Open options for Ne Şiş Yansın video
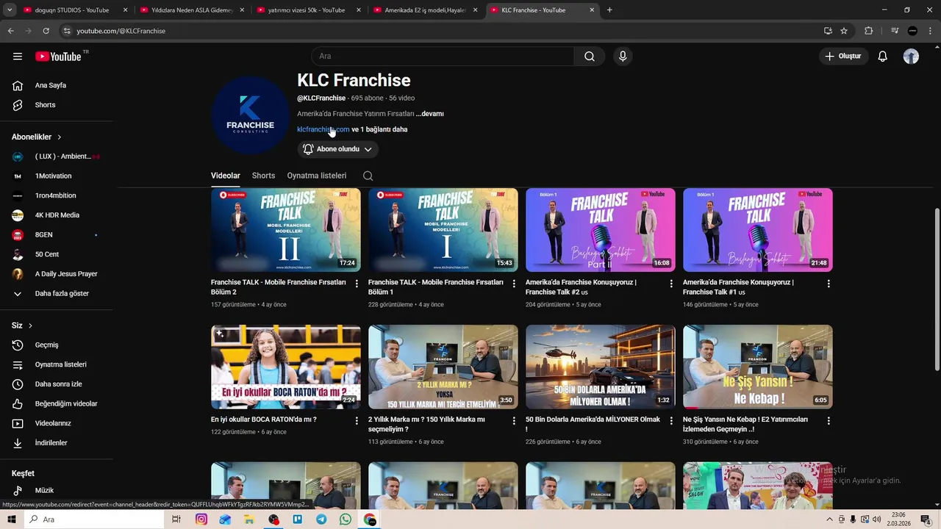The image size is (941, 529). pos(829,421)
